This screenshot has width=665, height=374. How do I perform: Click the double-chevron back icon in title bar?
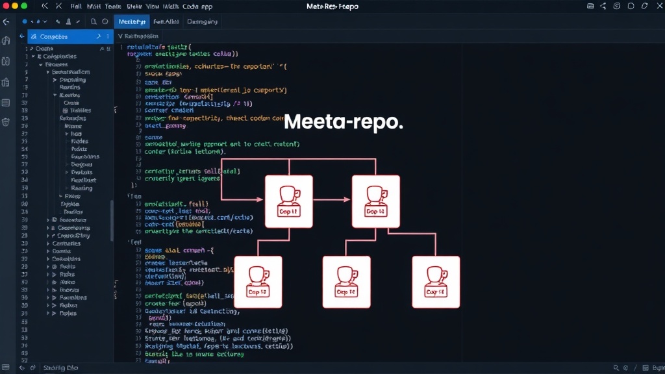click(45, 6)
